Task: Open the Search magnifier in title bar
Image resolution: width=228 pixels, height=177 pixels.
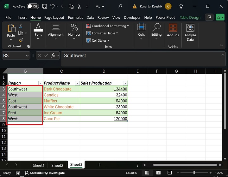Action: point(120,6)
